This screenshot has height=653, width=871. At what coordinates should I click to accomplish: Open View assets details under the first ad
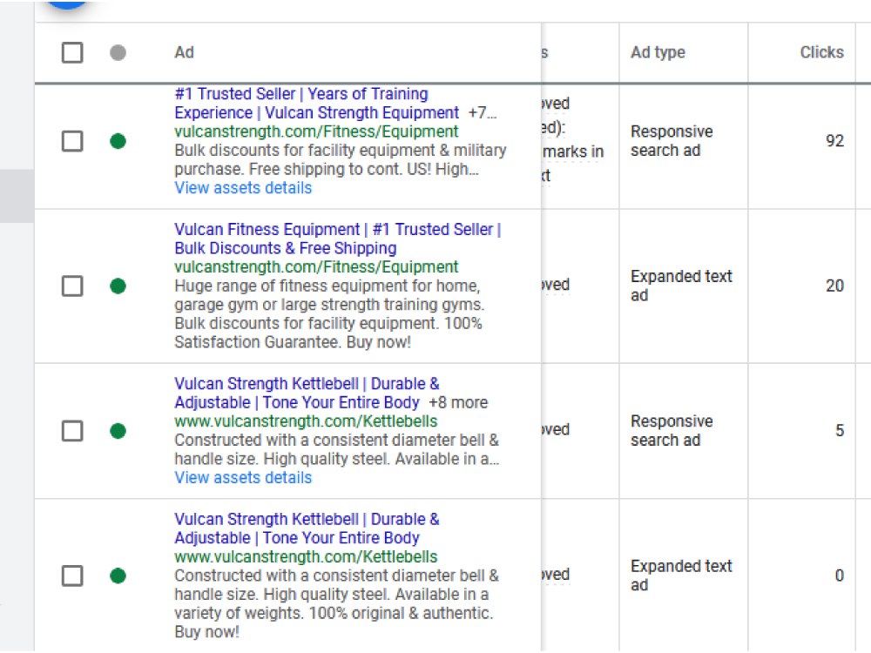(243, 188)
